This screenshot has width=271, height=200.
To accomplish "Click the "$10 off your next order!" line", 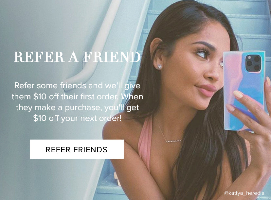I will click(x=78, y=118).
